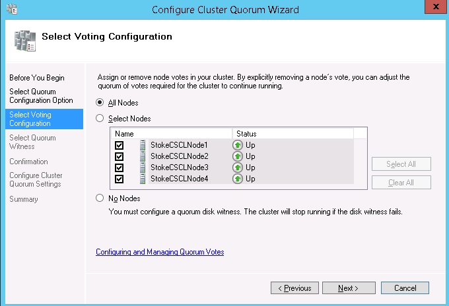449x306 pixels.
Task: Toggle the StokeCSCLNode3 vote checkbox
Action: click(x=120, y=168)
